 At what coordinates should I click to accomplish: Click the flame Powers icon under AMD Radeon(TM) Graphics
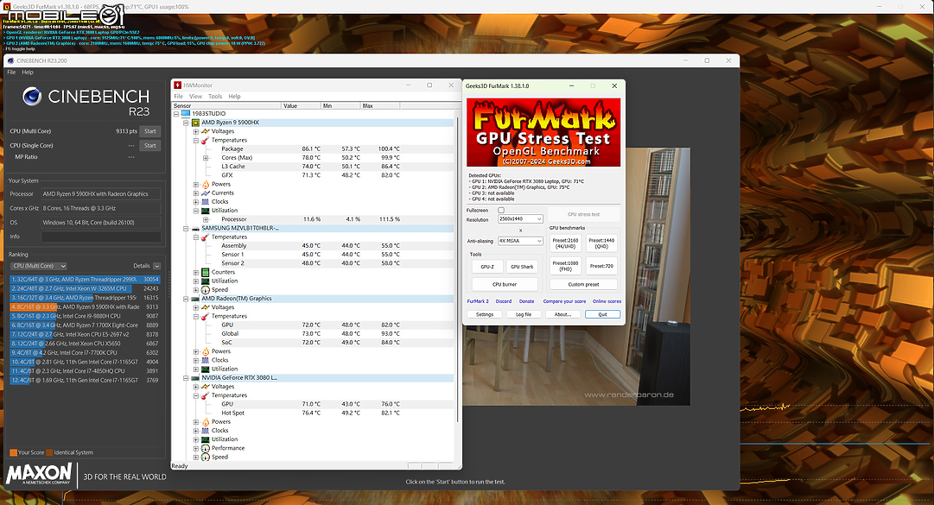(x=206, y=351)
